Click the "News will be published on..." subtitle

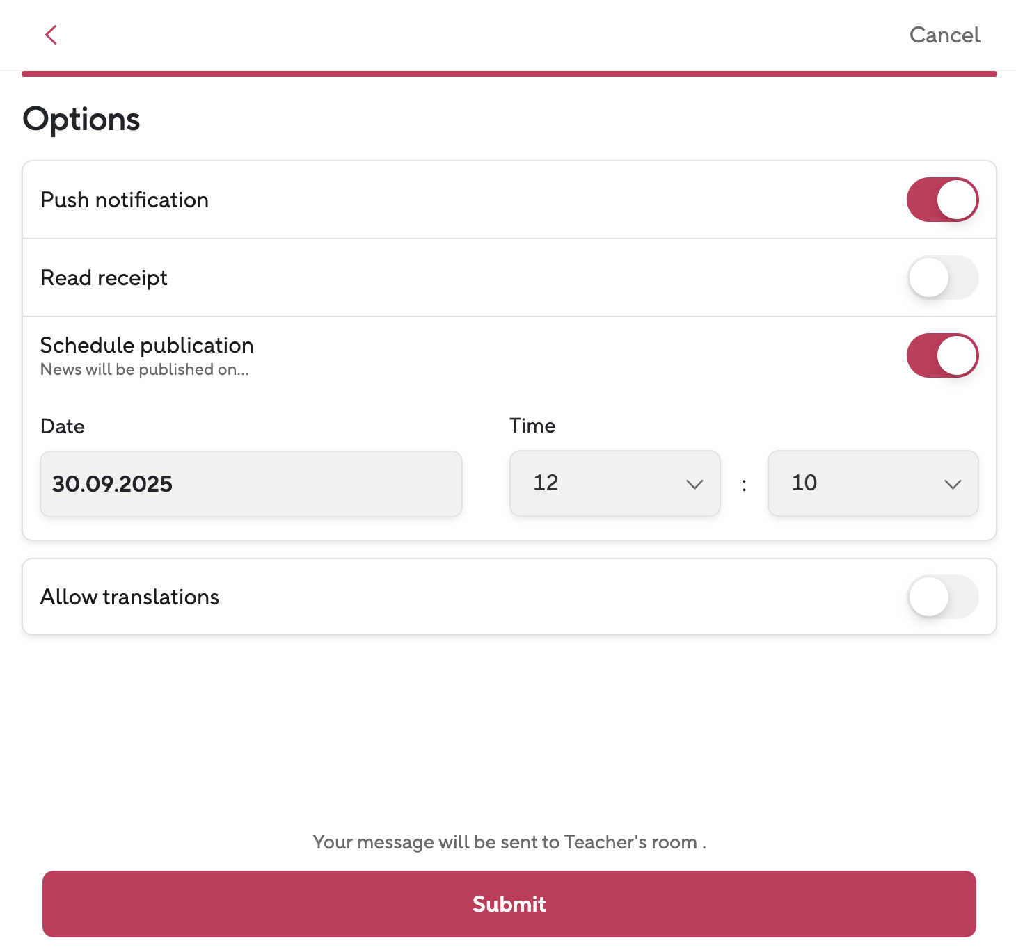click(x=144, y=369)
